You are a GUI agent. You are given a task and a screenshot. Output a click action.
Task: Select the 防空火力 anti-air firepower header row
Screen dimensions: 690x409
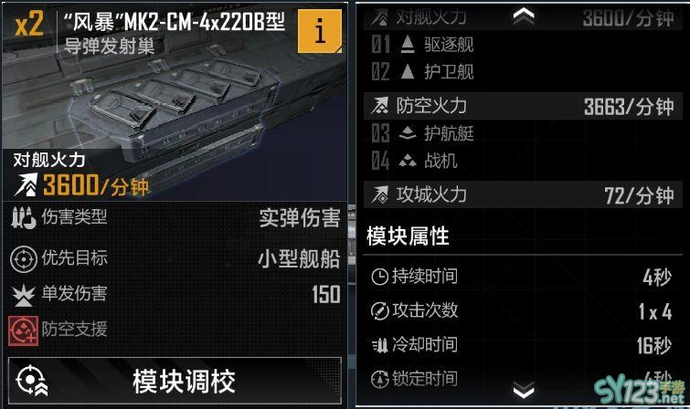pos(524,106)
